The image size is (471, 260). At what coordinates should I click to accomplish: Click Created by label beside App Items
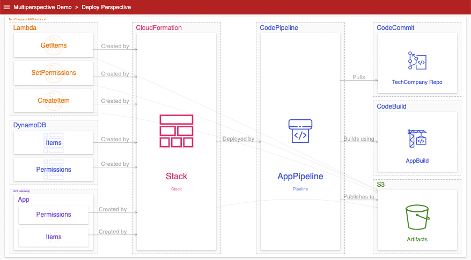tap(113, 232)
